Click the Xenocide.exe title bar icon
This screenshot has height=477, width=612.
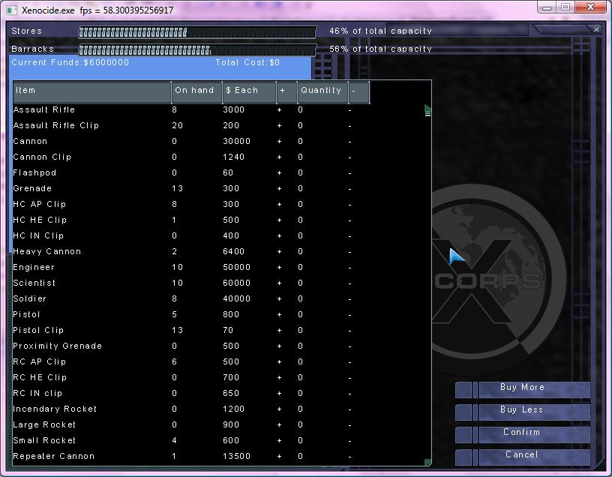click(12, 10)
